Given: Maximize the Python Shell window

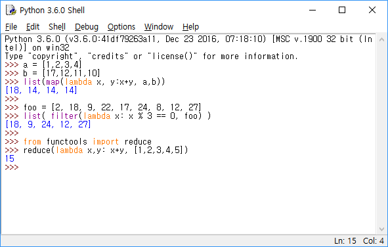Looking at the screenshot, I should pyautogui.click(x=342, y=10).
